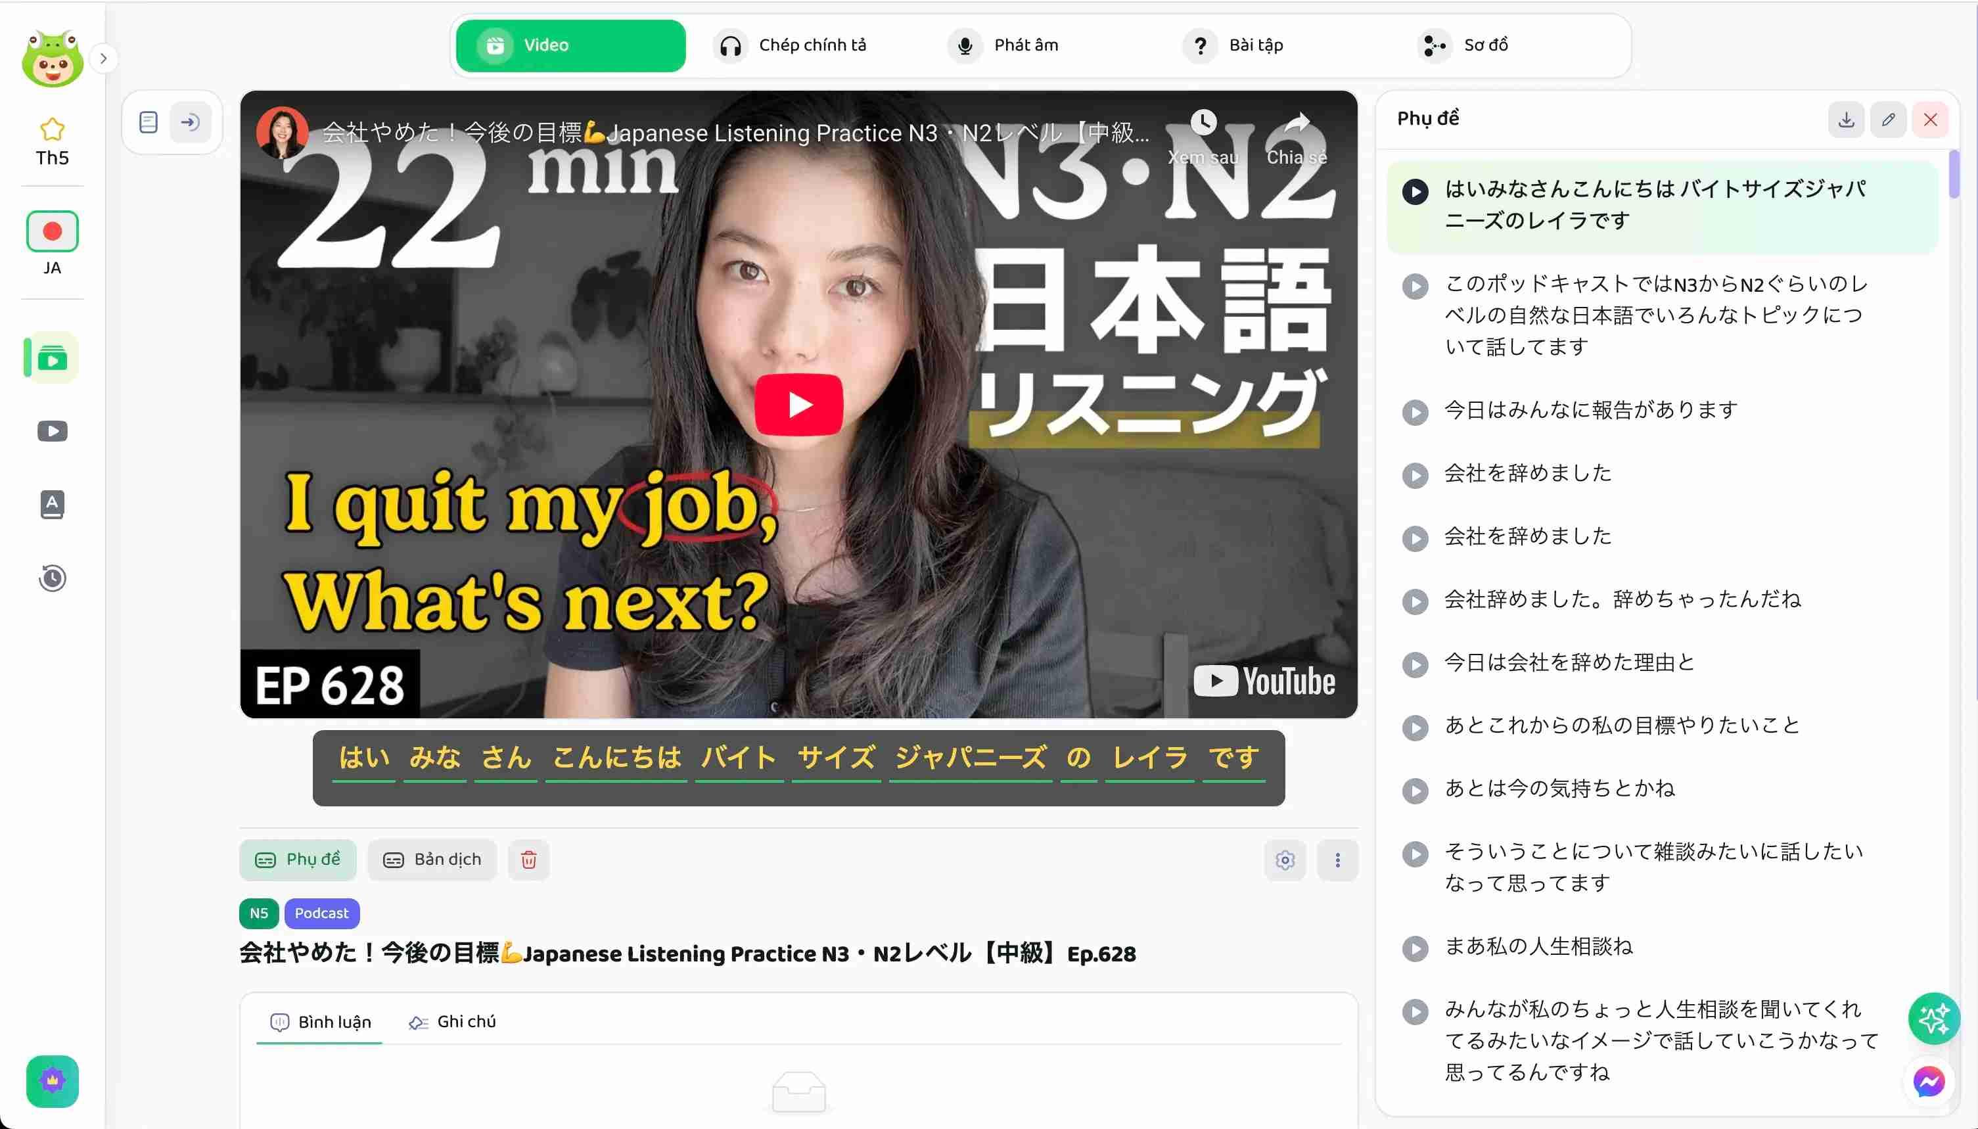
Task: Toggle the Phụ đề subtitle display
Action: click(x=298, y=860)
